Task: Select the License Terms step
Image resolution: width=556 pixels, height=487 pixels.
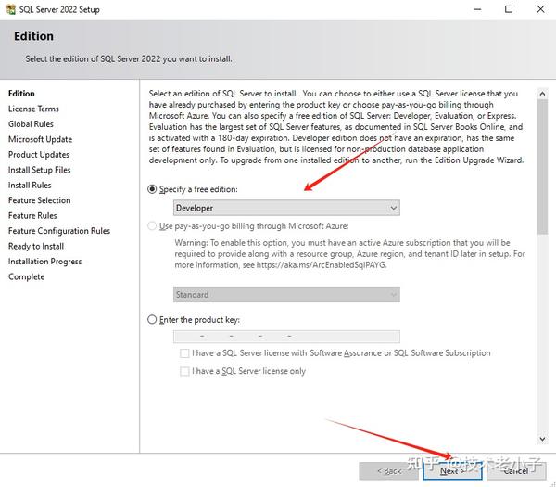Action: [33, 109]
